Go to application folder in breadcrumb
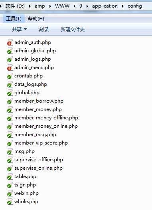This screenshot has width=152, height=210. [x=105, y=6]
